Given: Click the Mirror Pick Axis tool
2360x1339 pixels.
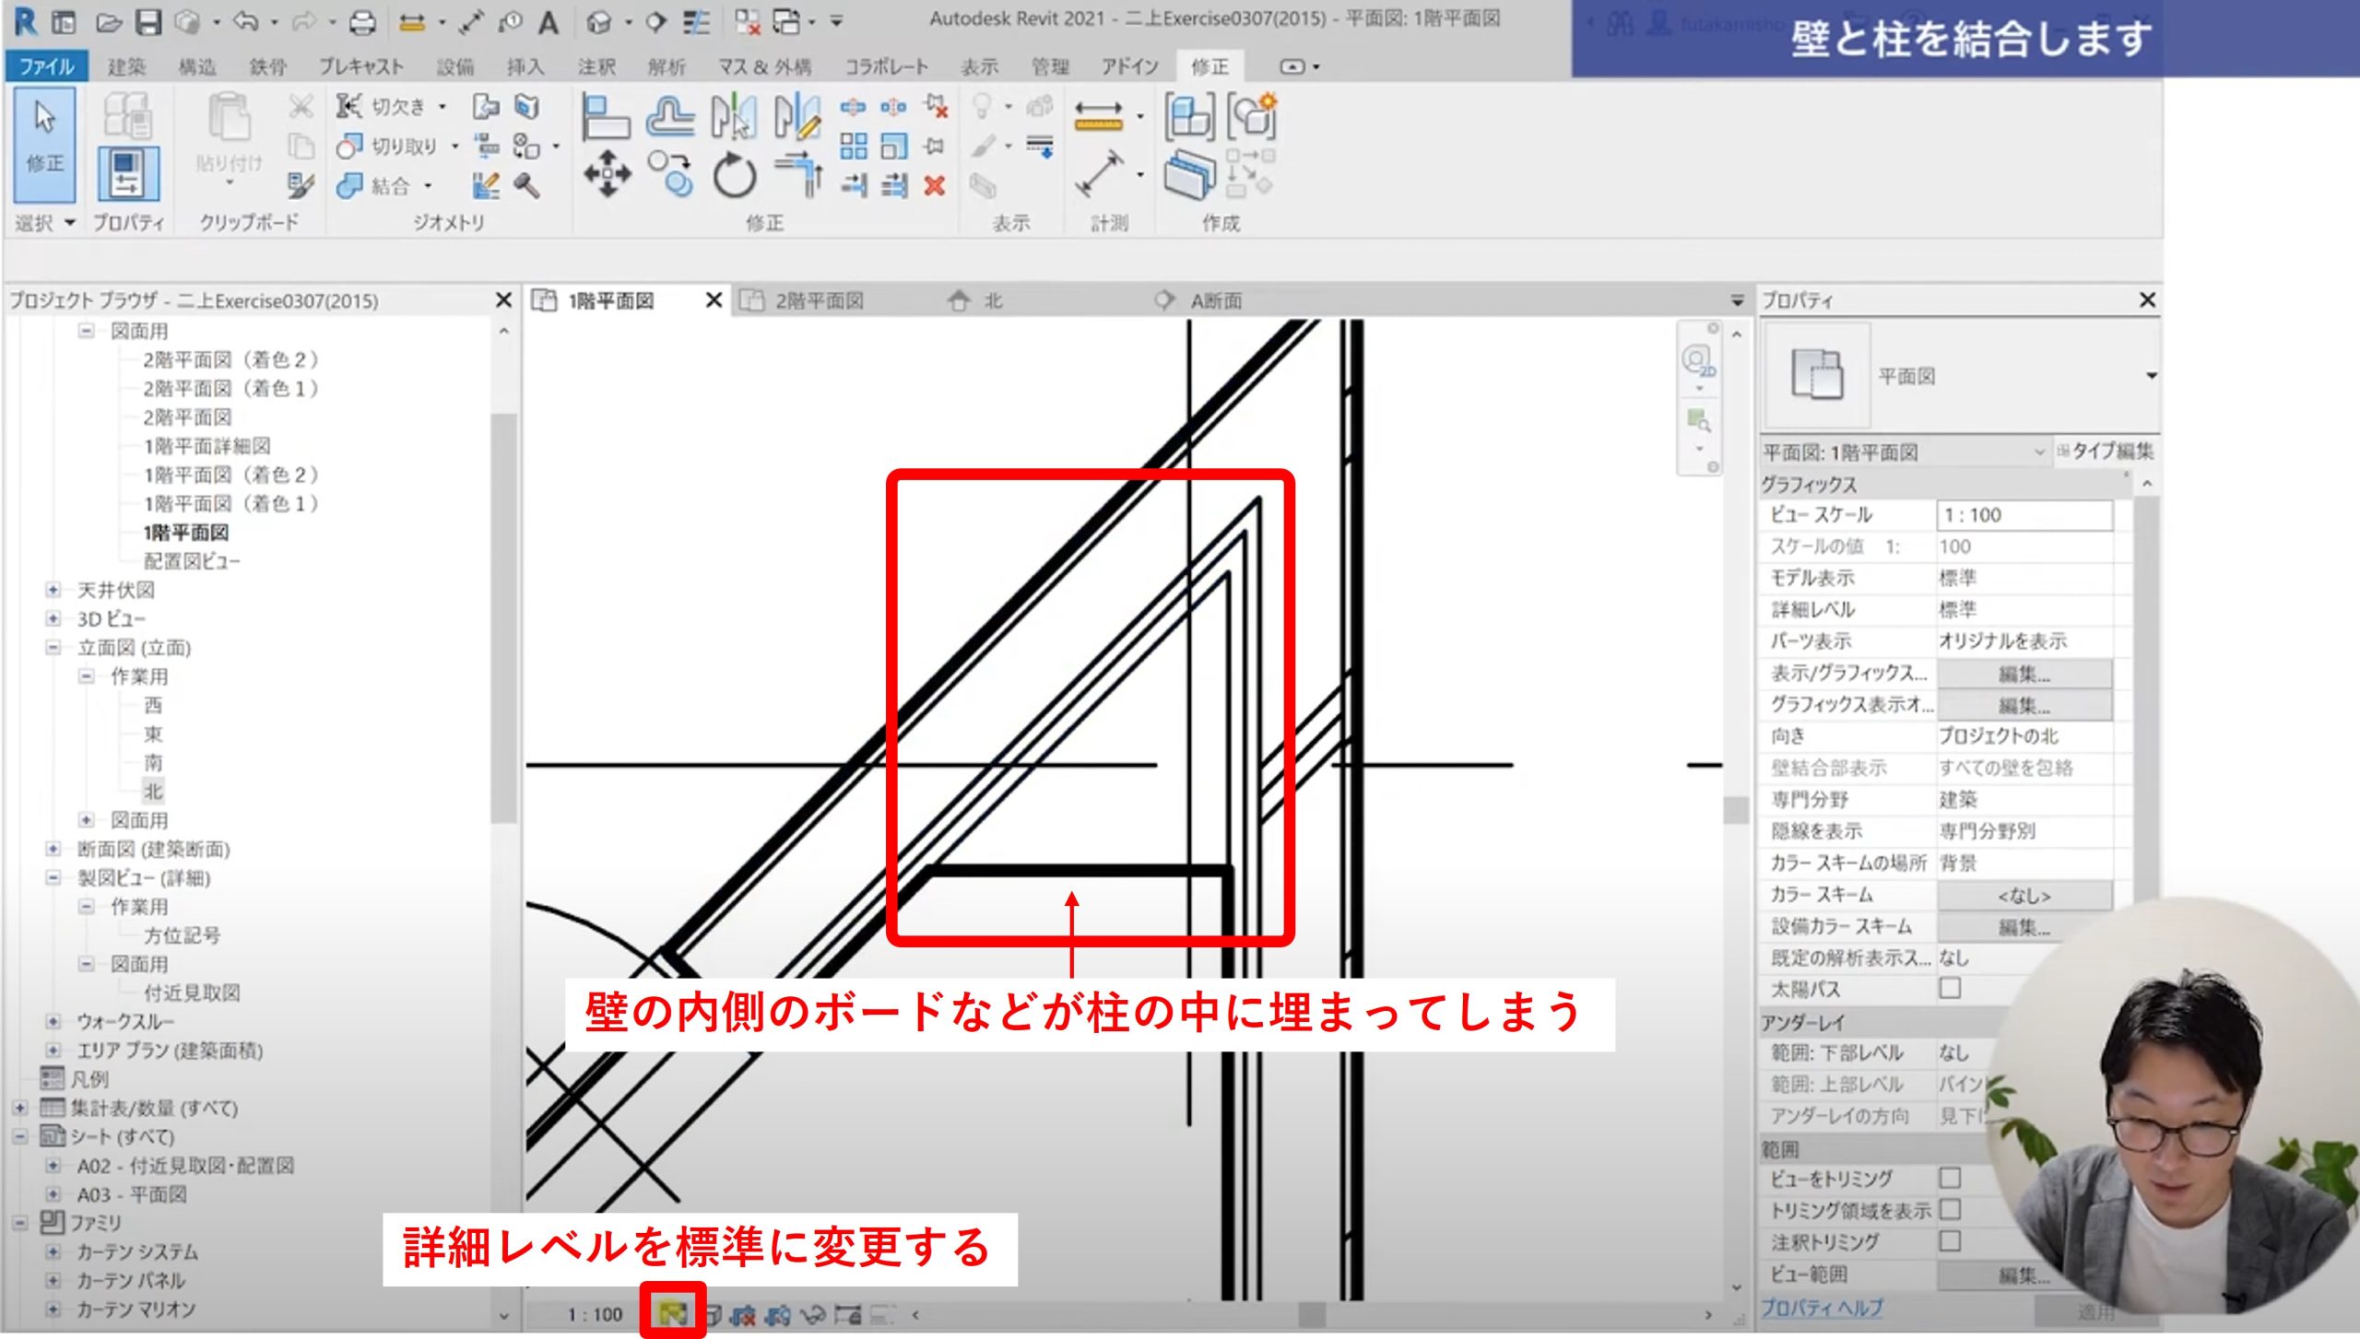Looking at the screenshot, I should pos(734,117).
